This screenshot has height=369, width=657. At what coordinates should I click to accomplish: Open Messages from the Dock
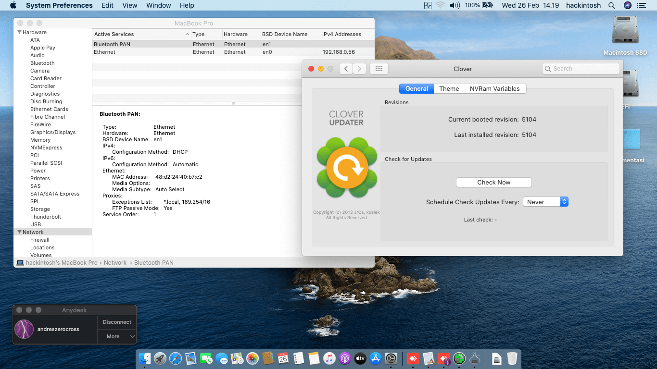222,358
